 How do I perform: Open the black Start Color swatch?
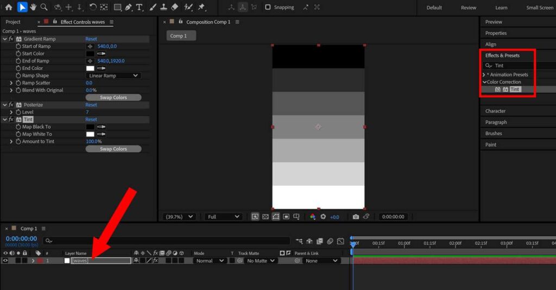(x=91, y=54)
